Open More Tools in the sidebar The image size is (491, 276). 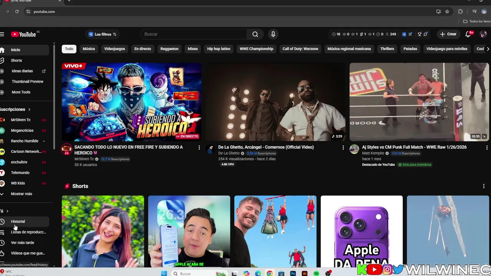(25, 92)
